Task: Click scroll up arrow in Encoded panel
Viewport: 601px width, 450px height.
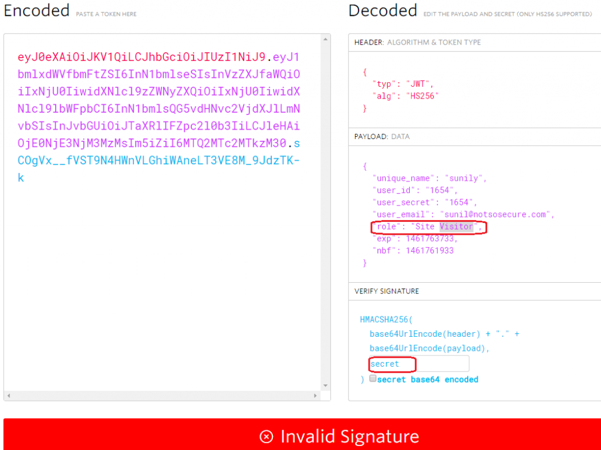Action: [325, 39]
